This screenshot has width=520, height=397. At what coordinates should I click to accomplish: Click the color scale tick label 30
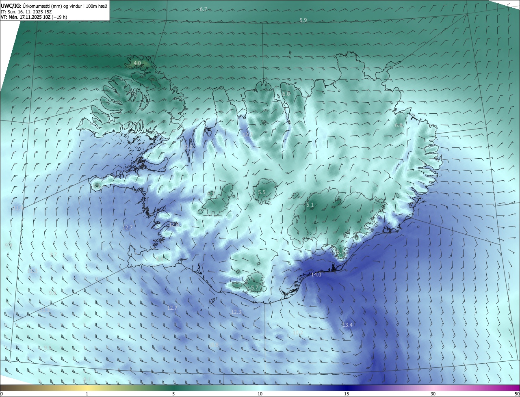click(x=433, y=394)
